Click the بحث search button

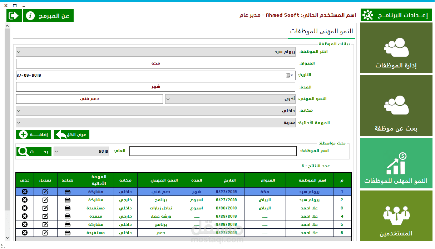pyautogui.click(x=34, y=151)
